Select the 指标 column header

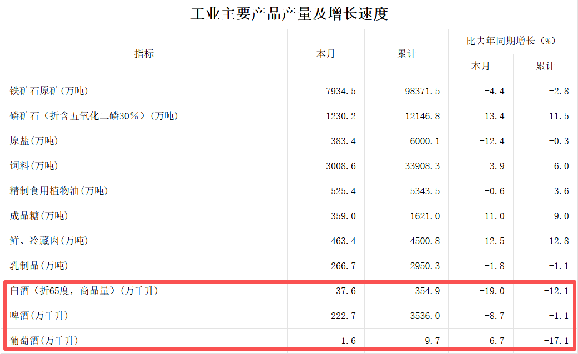pyautogui.click(x=144, y=54)
